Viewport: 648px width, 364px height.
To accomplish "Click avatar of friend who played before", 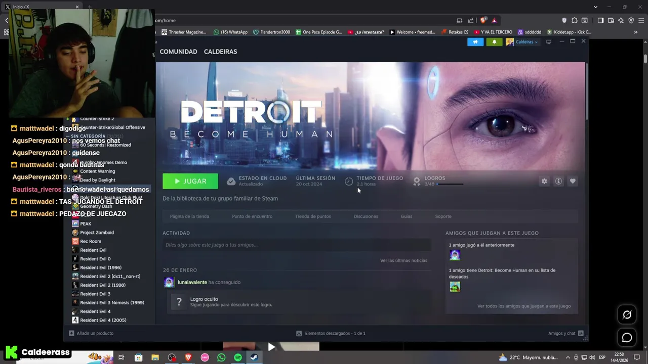I will tap(455, 255).
